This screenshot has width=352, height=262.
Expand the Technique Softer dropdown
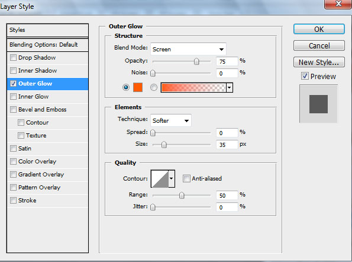coord(171,120)
